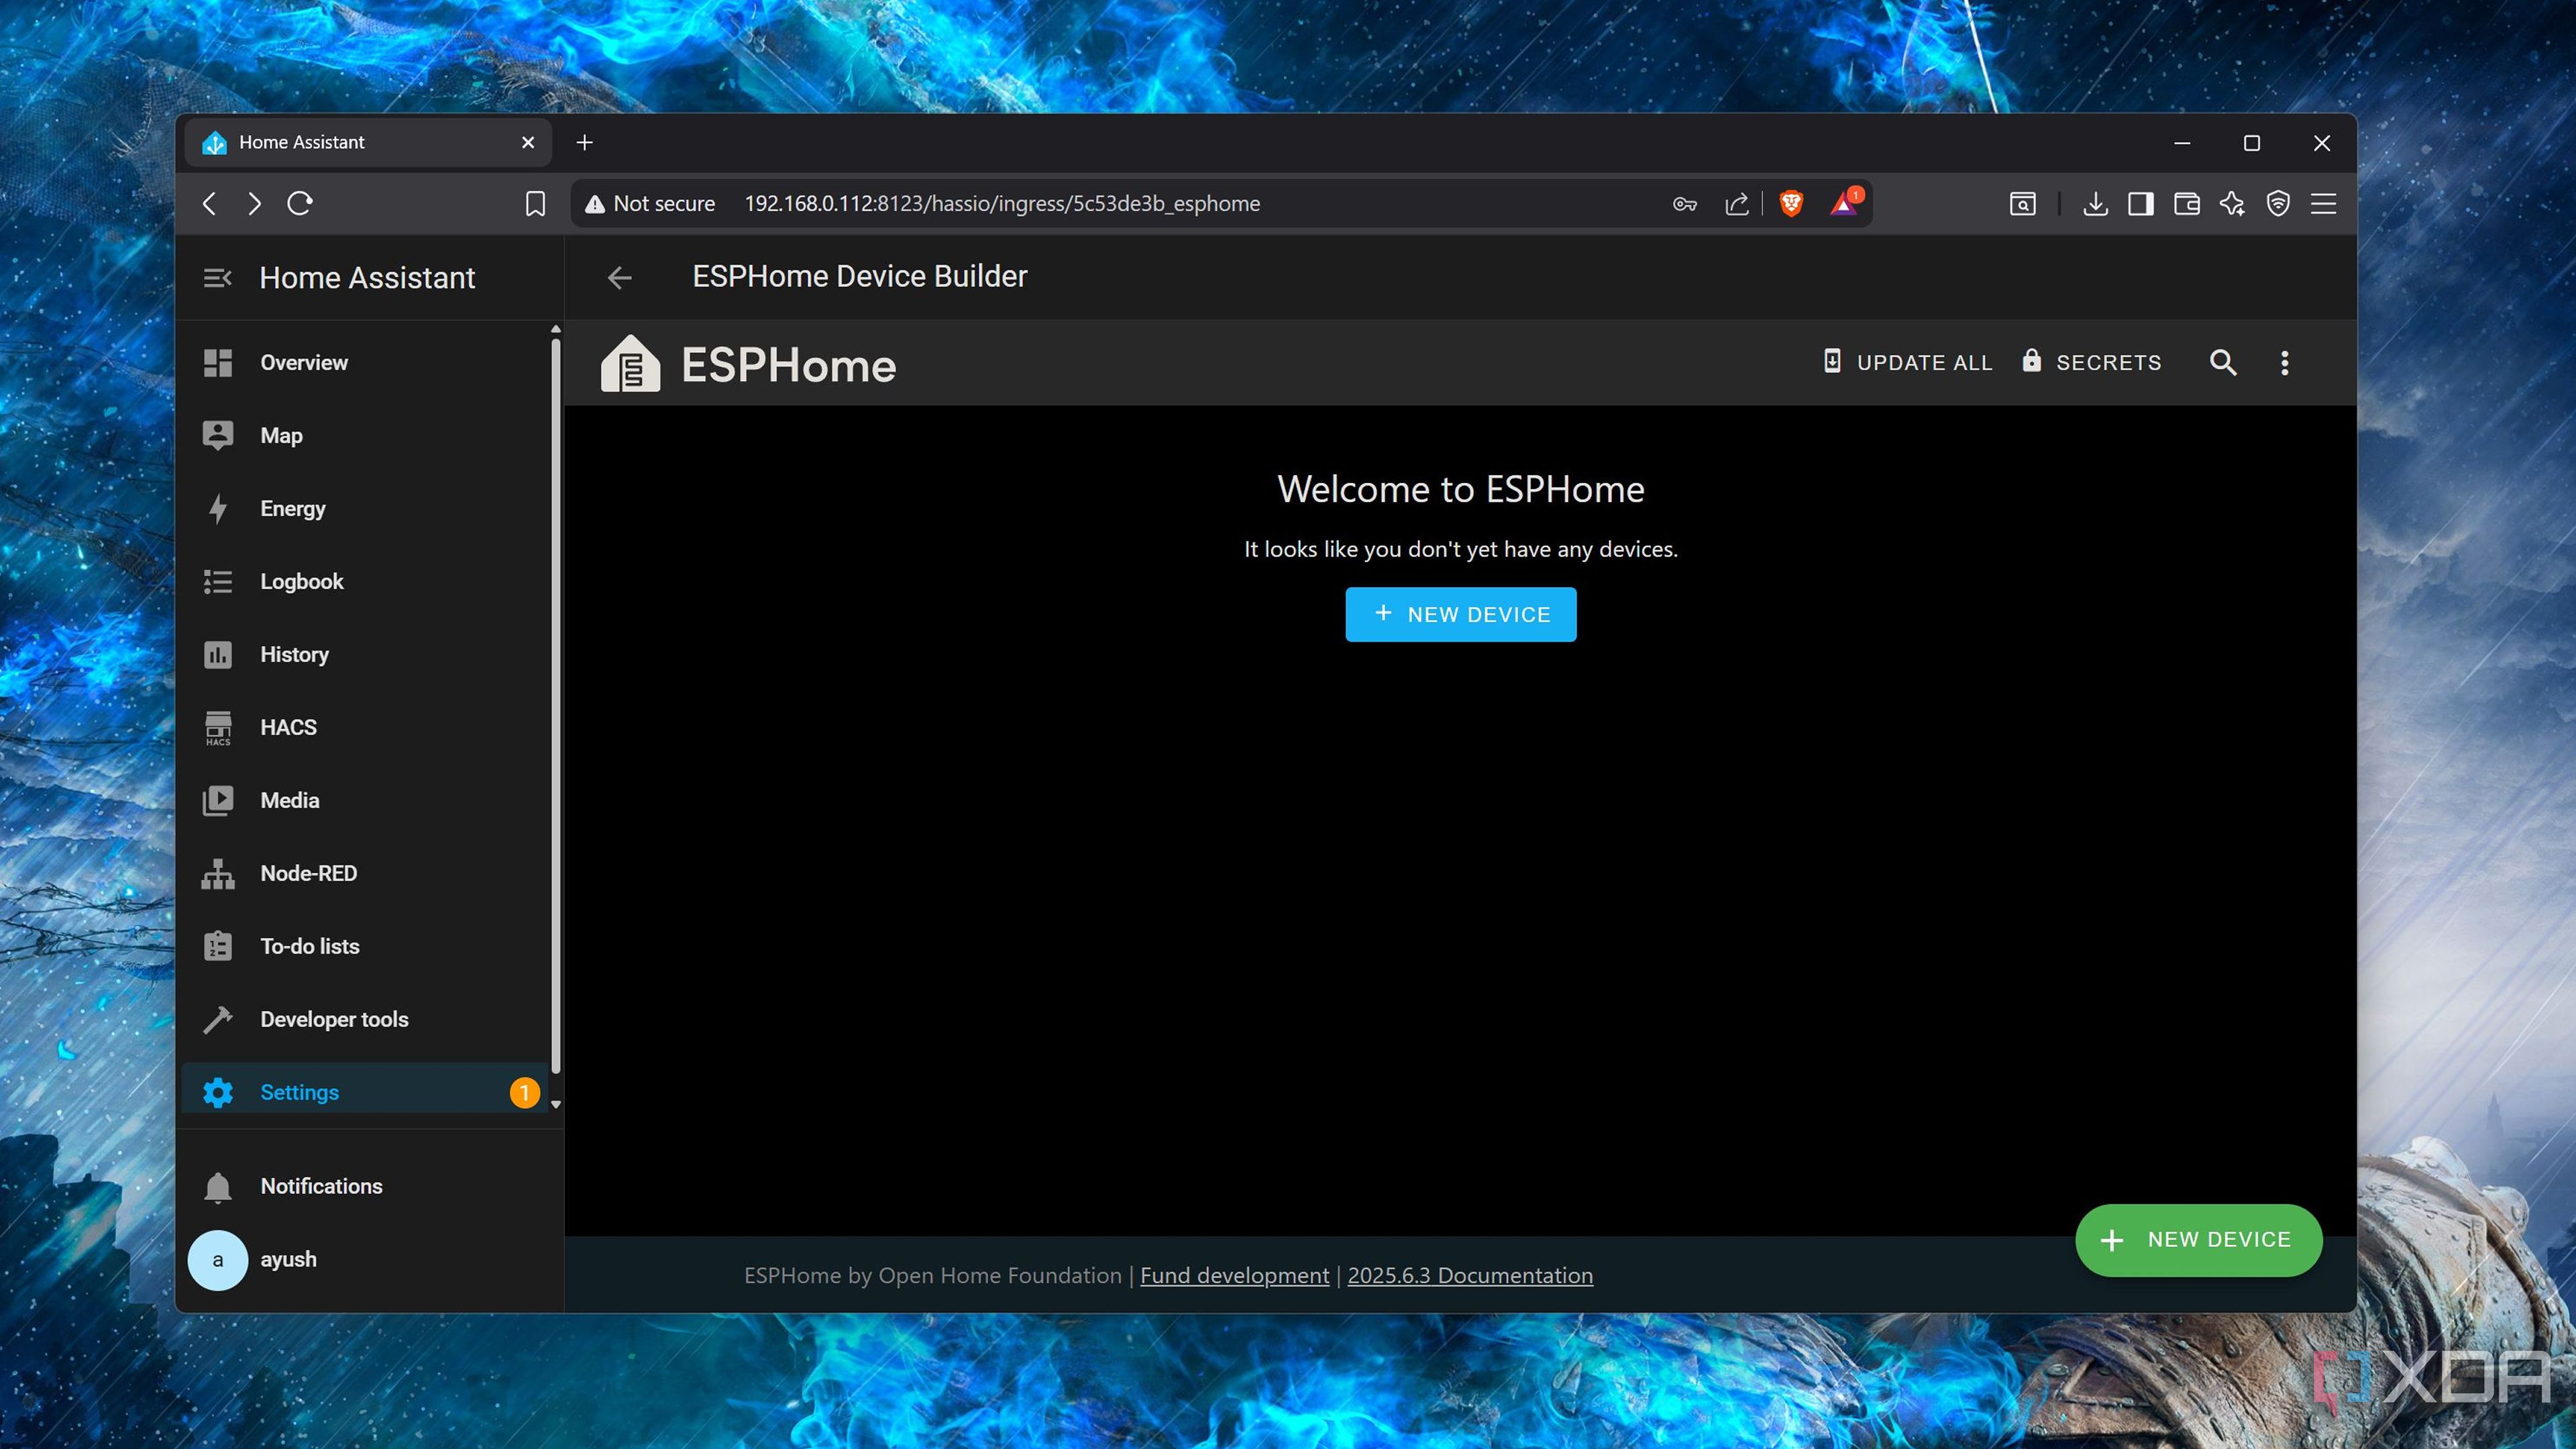Screen dimensions: 2576x1449
Task: Click the Not secure warning indicator
Action: click(650, 204)
